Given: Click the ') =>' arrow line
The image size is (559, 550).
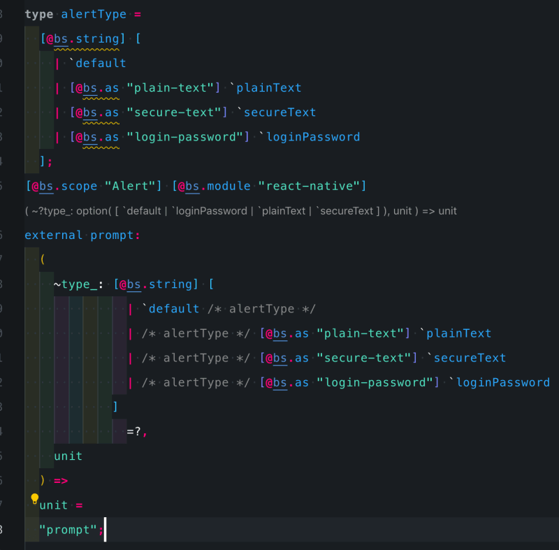Looking at the screenshot, I should pos(54,481).
